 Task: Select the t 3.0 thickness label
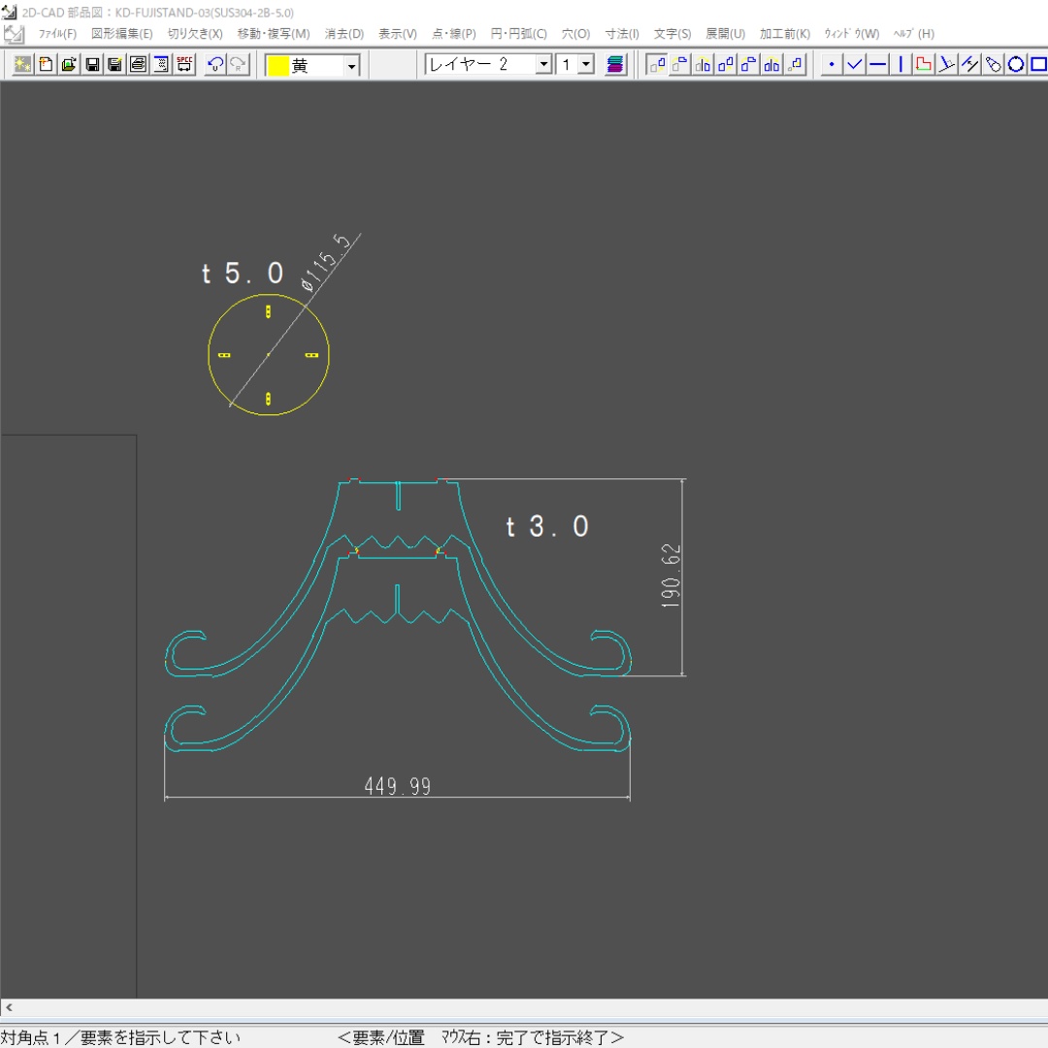[547, 527]
